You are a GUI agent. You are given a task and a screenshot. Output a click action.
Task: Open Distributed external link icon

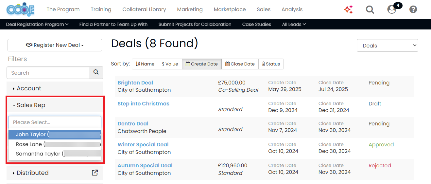pos(95,173)
